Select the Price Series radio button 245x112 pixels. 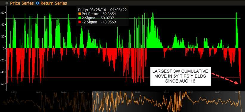coord(7,3)
